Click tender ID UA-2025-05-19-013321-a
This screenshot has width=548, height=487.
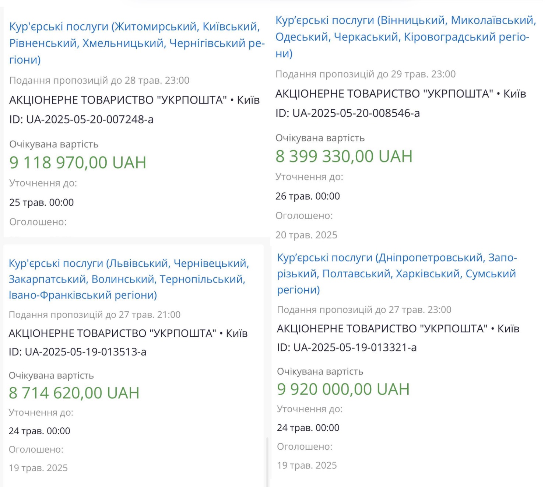click(x=347, y=347)
